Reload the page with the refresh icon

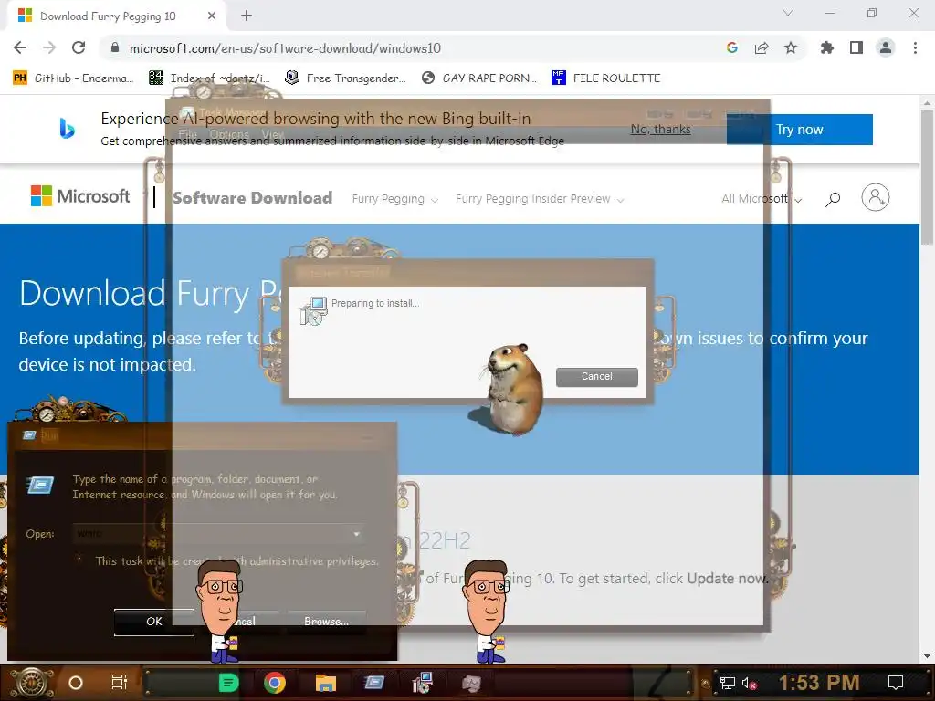coord(79,47)
